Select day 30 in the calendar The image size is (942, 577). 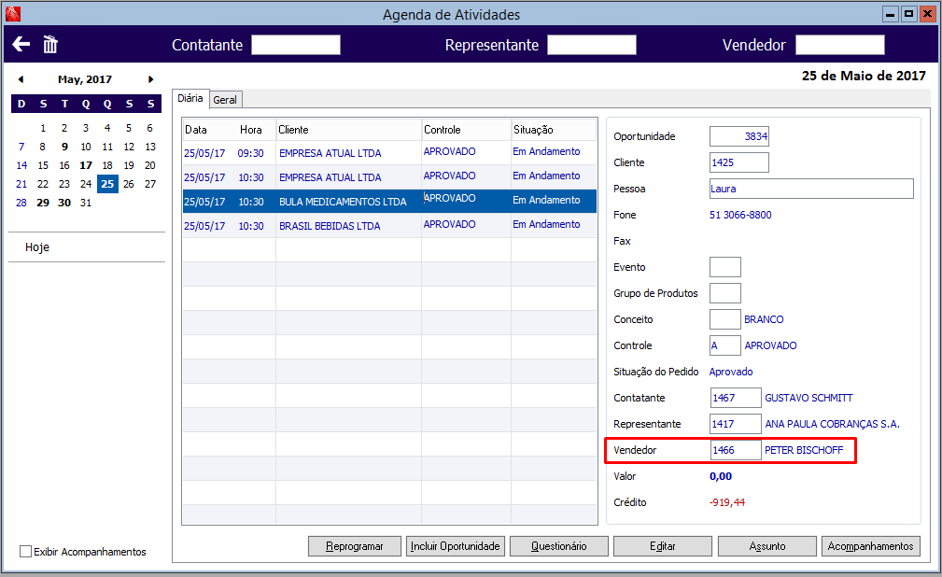coord(64,203)
